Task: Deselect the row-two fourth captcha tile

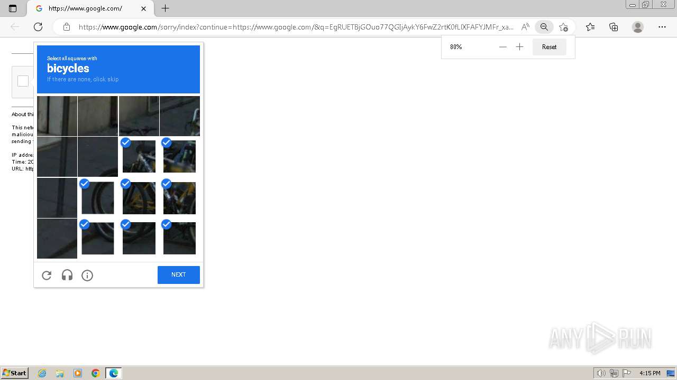Action: (180, 156)
